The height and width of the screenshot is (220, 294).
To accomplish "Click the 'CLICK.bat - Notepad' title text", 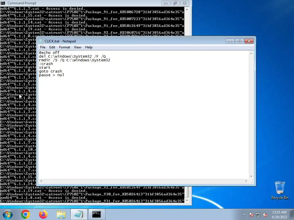I will click(x=60, y=41).
